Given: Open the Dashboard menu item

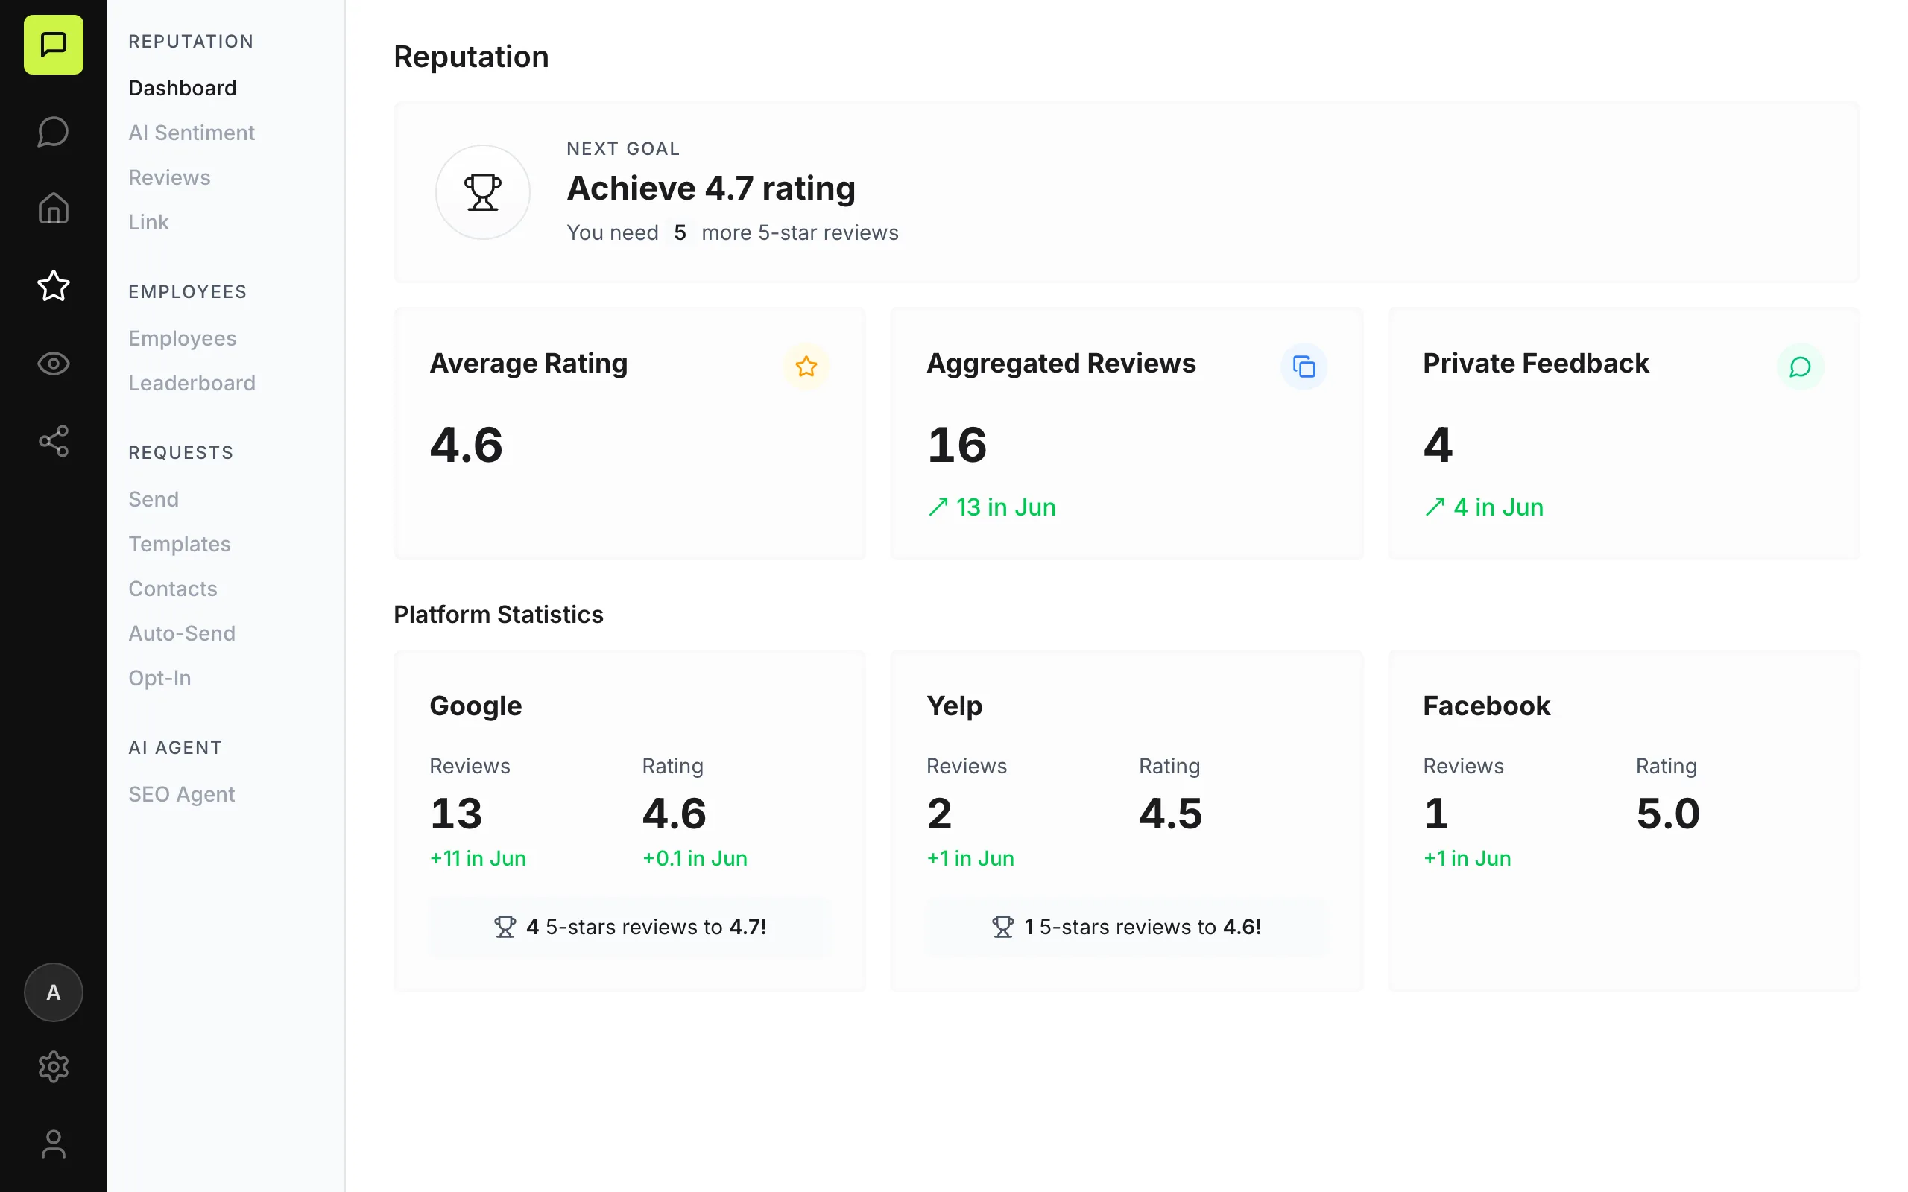Looking at the screenshot, I should (182, 87).
